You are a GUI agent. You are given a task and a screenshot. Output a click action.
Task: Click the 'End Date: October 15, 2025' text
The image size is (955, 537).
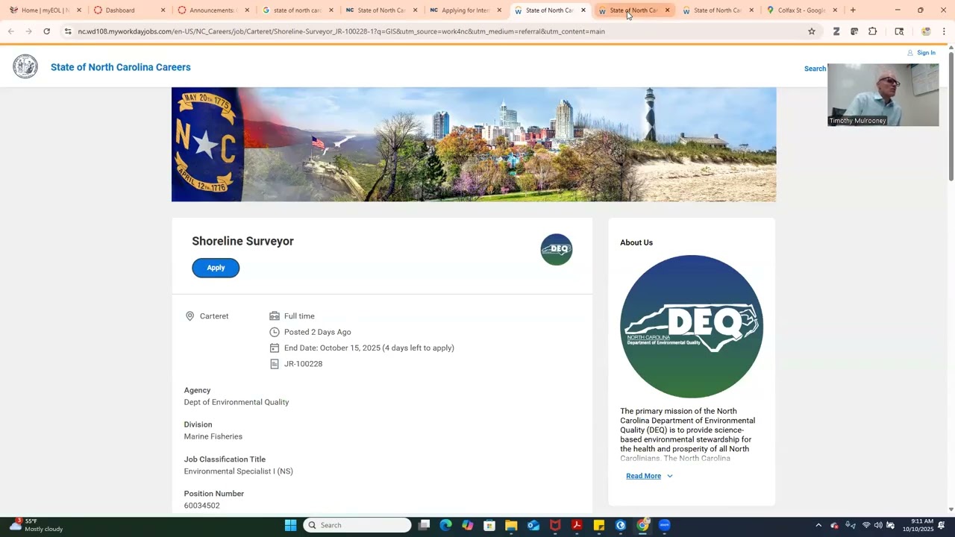tap(369, 348)
